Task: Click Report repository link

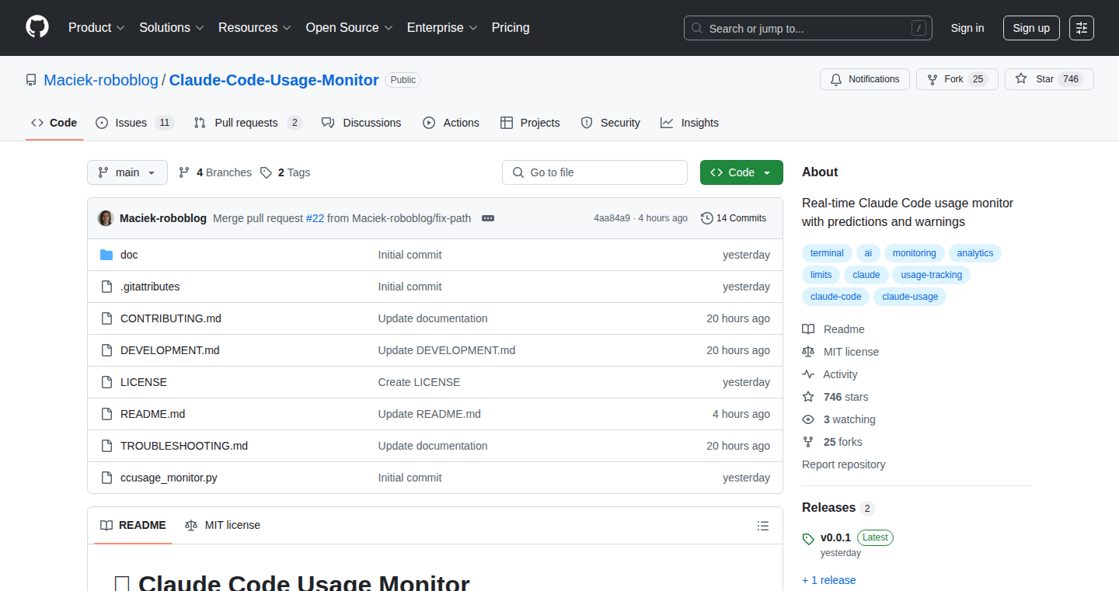Action: tap(843, 464)
